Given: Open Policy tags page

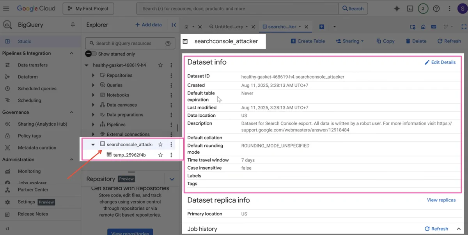Looking at the screenshot, I should [29, 136].
